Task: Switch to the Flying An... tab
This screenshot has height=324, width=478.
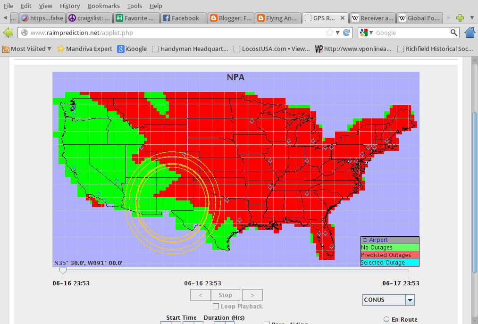Action: [278, 18]
